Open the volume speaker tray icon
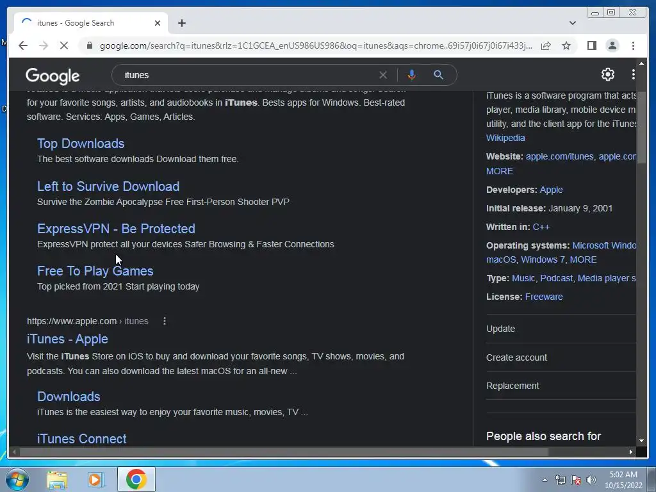Viewport: 656px width, 492px height. (x=591, y=480)
